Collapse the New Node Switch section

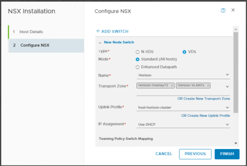click(x=100, y=42)
